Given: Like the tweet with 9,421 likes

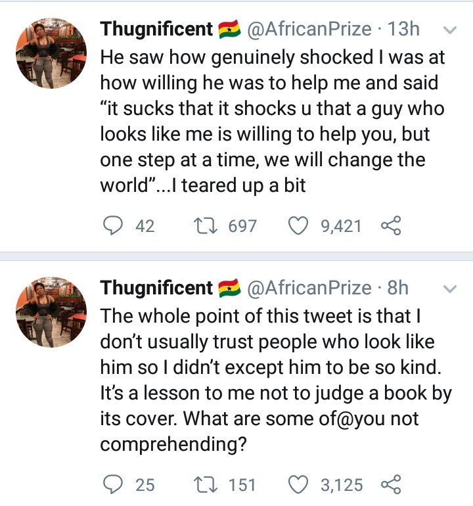Looking at the screenshot, I should pos(300,226).
